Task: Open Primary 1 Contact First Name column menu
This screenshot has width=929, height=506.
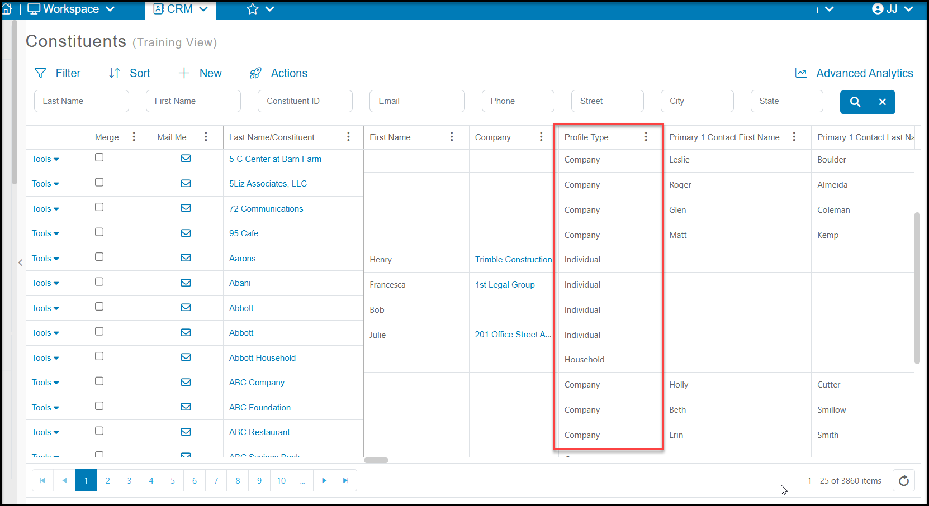Action: (x=794, y=137)
